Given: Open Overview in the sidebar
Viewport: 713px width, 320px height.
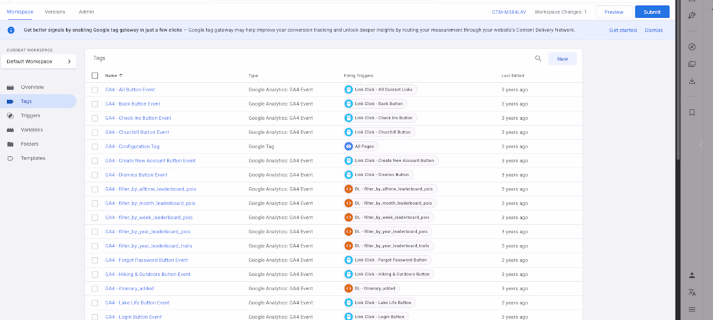Looking at the screenshot, I should [38, 87].
